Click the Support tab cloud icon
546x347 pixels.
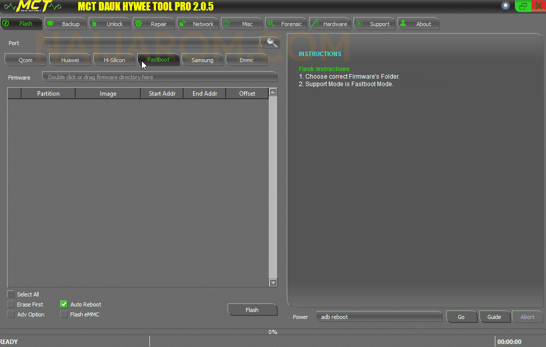point(359,24)
